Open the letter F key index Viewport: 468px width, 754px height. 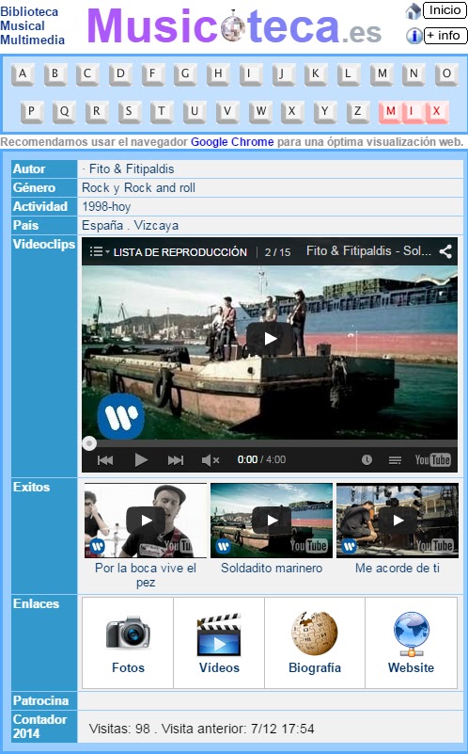click(152, 74)
